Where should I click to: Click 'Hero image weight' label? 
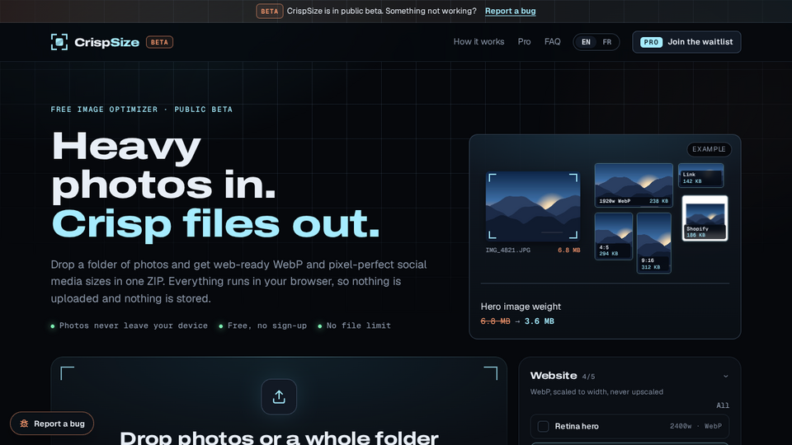tap(521, 307)
